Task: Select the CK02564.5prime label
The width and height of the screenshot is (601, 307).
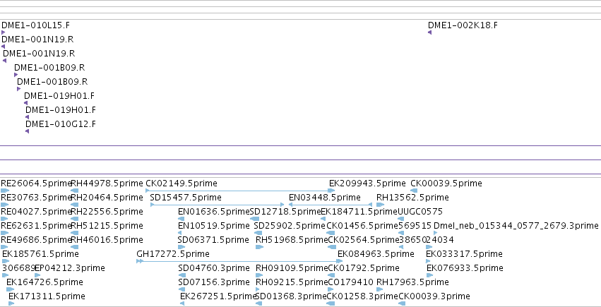Action: 364,240
